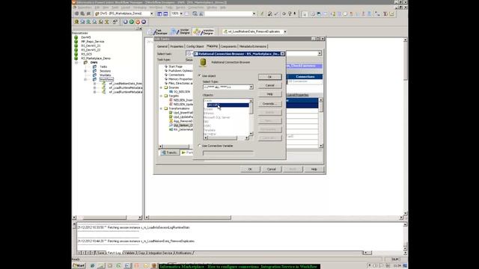Screen dimensions: 479x269
Task: Open the Fetch Log output tab
Action: coord(114,253)
